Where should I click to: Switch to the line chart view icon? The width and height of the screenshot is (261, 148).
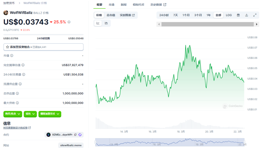[98, 23]
